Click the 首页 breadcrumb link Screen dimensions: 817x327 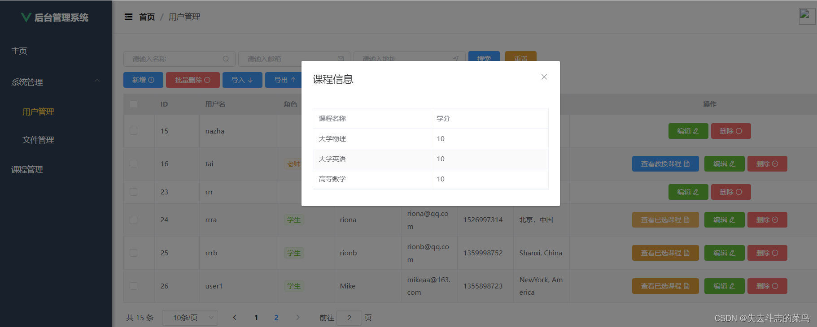point(147,17)
